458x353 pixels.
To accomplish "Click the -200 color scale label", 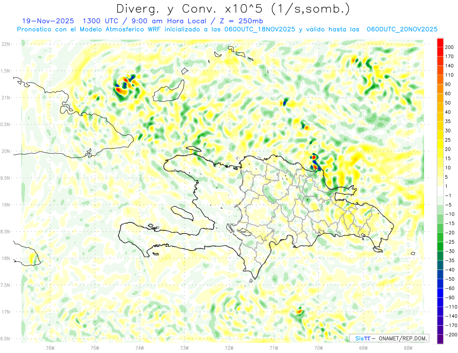I will [x=451, y=335].
